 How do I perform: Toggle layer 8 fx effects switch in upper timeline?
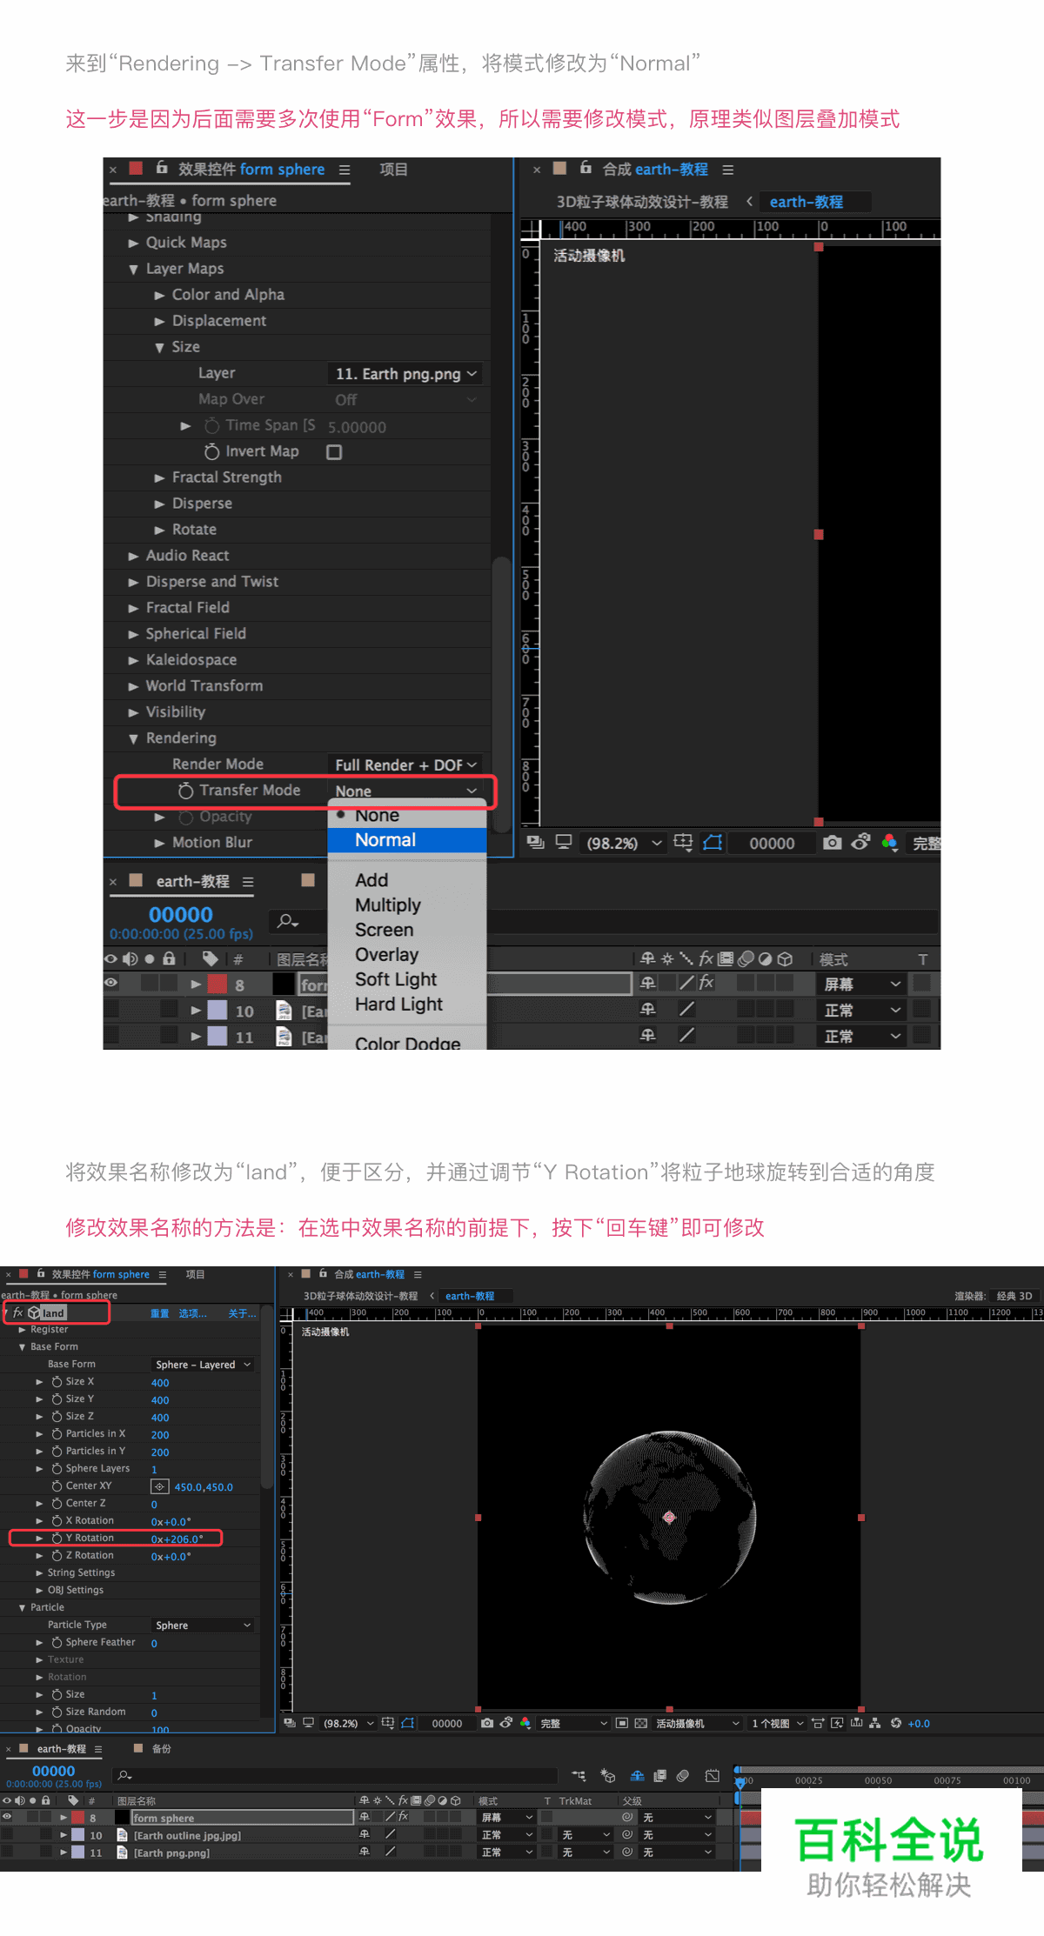(706, 983)
